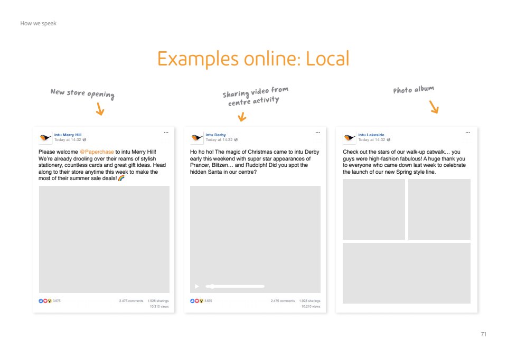The width and height of the screenshot is (507, 358).
Task: Open the more options menu on Derby post
Action: 318,133
